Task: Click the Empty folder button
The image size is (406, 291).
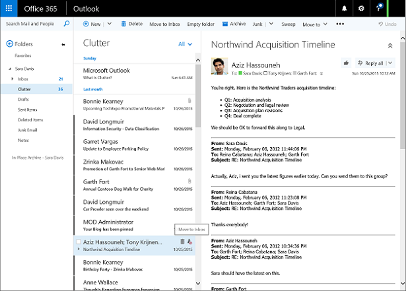Action: (201, 24)
